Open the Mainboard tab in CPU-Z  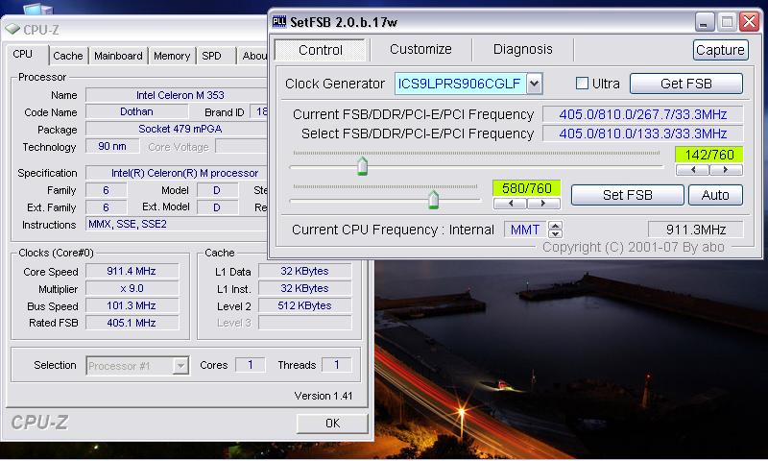point(118,56)
